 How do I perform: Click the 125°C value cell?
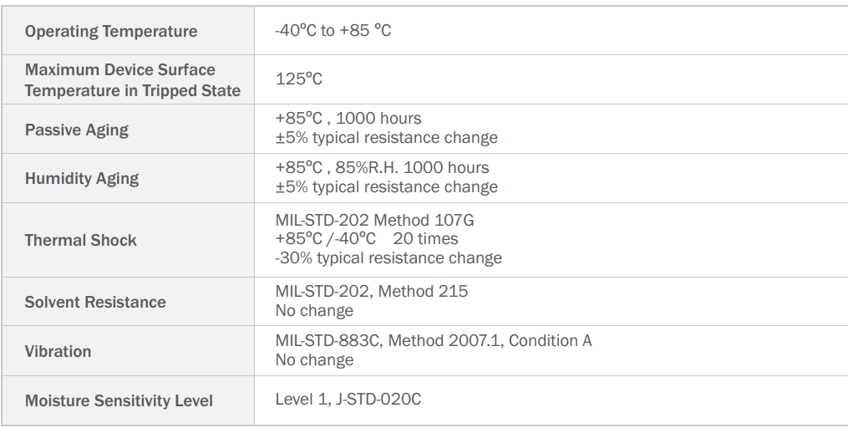[x=299, y=79]
